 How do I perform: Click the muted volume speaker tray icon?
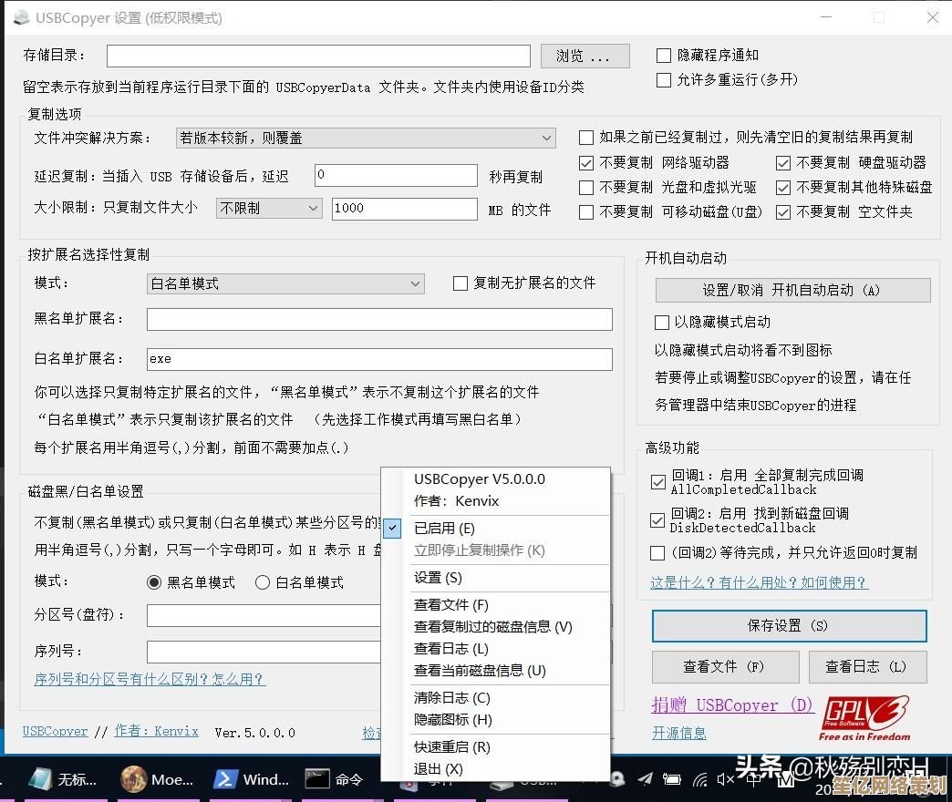click(726, 779)
